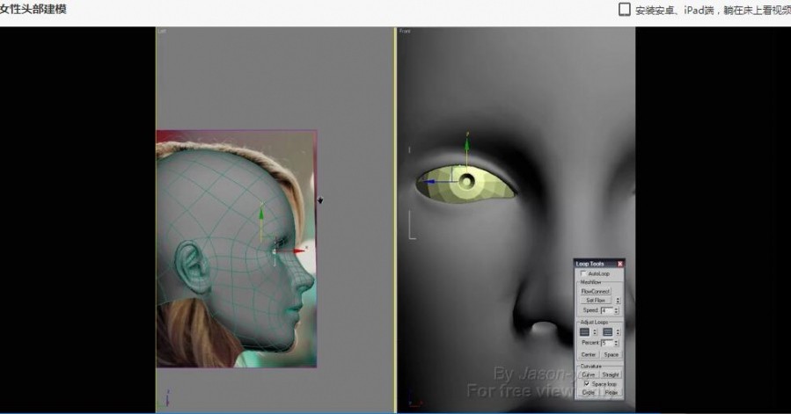Click the Relax button
Screen dimensions: 791x414
611,392
